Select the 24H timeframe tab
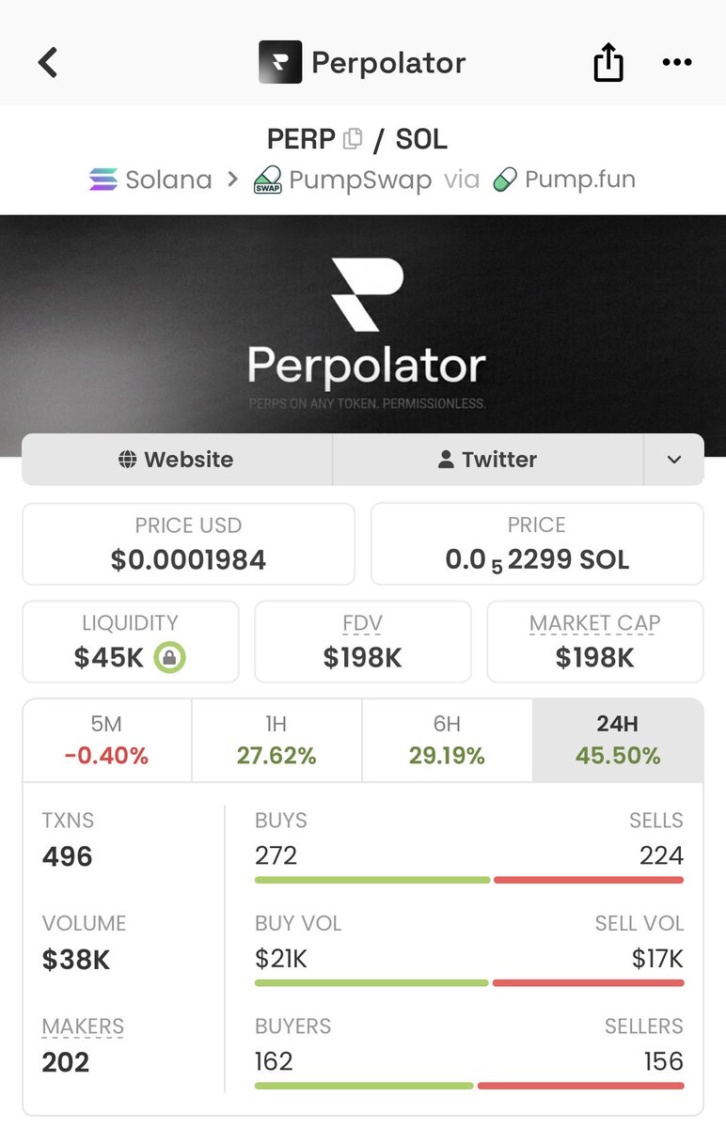The height and width of the screenshot is (1128, 726). point(617,740)
